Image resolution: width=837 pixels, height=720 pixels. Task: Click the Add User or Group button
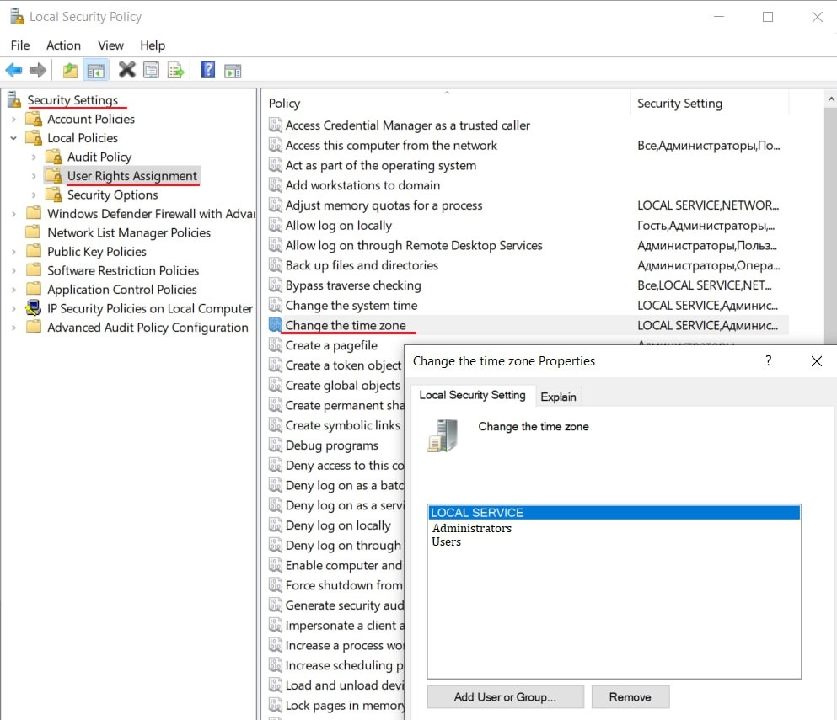click(505, 697)
